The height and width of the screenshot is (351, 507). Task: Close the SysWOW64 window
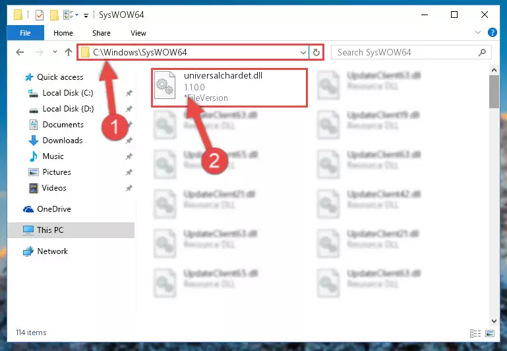pyautogui.click(x=485, y=15)
